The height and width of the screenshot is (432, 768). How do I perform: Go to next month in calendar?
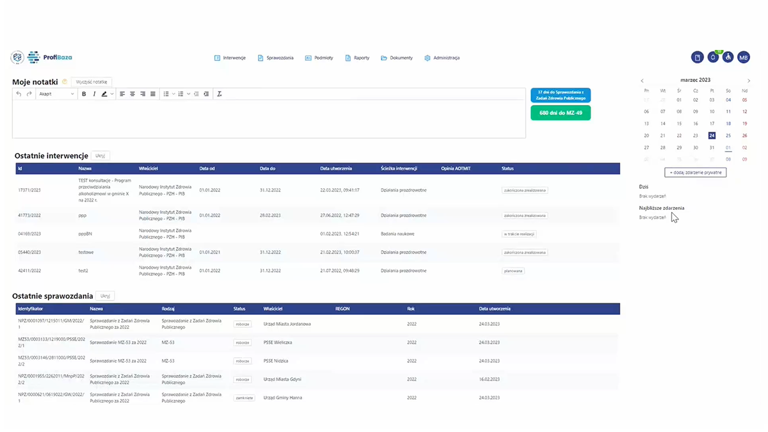click(x=749, y=81)
